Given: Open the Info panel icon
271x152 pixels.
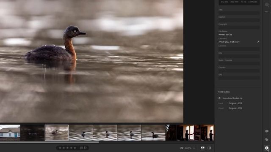Looking at the screenshot, I should pos(267,148).
